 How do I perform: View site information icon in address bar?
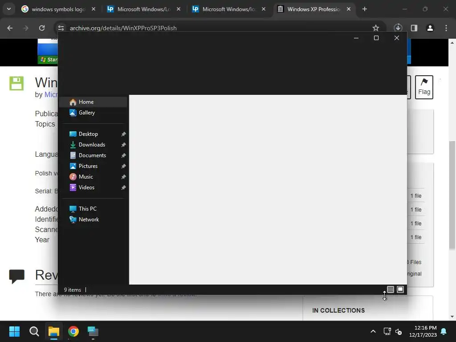tap(61, 28)
